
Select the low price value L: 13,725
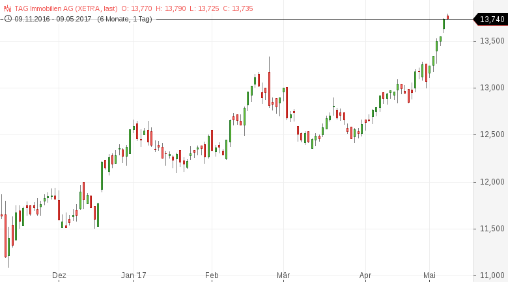pyautogui.click(x=205, y=8)
